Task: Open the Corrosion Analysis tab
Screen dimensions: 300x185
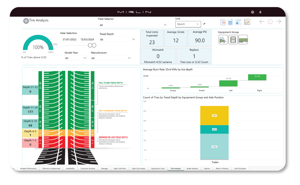Action: pyautogui.click(x=88, y=168)
